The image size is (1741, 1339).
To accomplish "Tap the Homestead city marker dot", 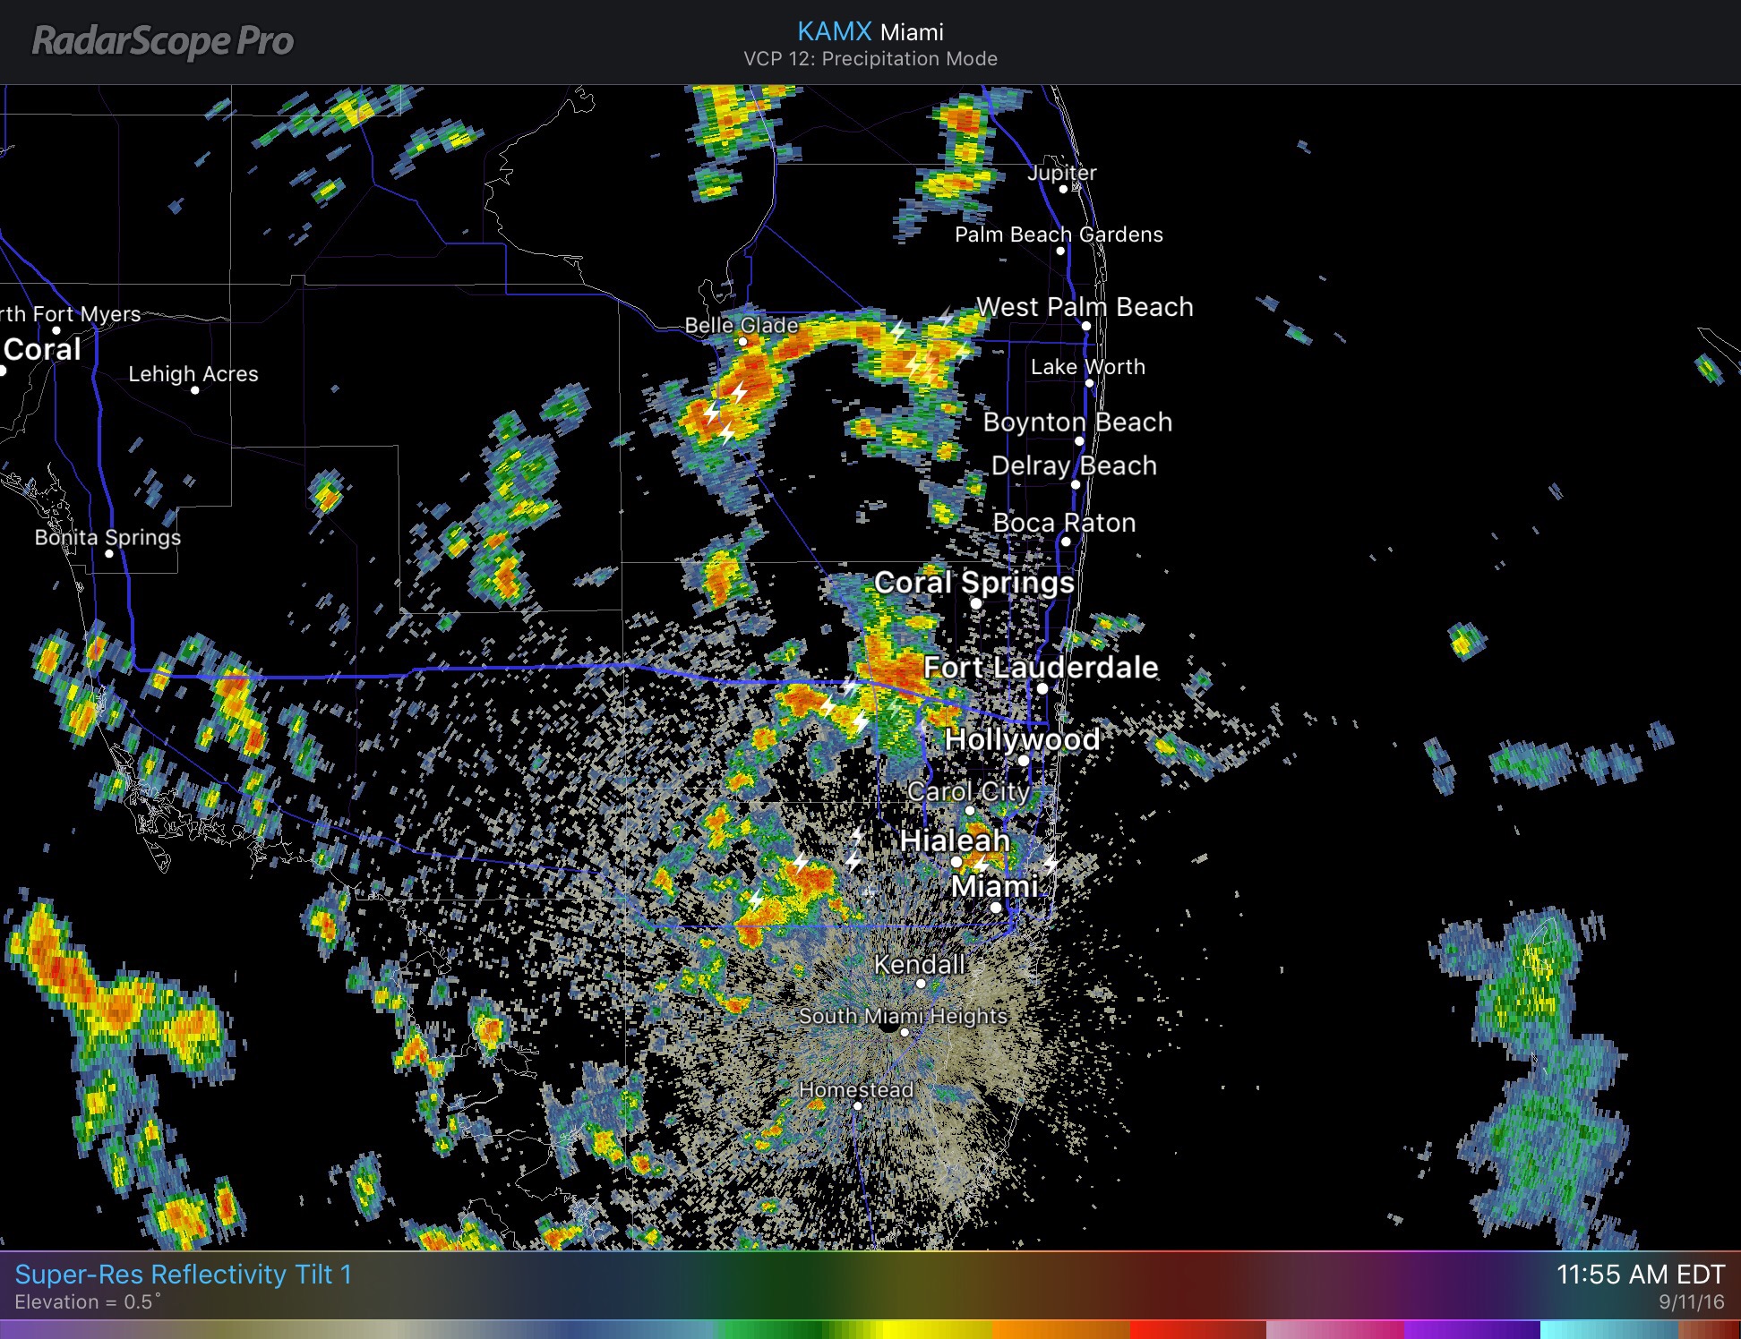I will click(x=857, y=1106).
